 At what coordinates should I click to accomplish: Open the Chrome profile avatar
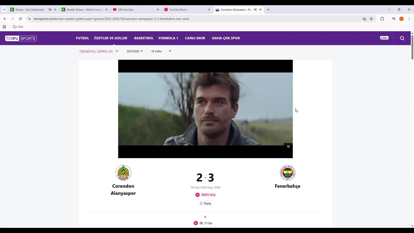[401, 19]
